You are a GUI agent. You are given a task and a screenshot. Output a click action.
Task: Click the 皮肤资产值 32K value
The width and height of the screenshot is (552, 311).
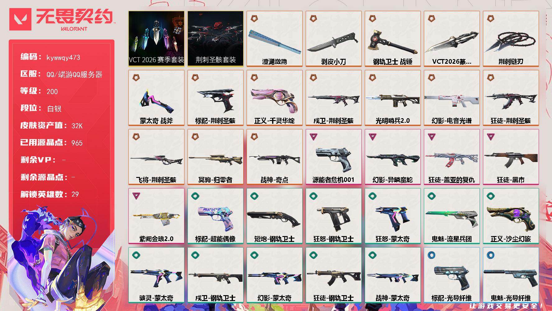coord(77,126)
